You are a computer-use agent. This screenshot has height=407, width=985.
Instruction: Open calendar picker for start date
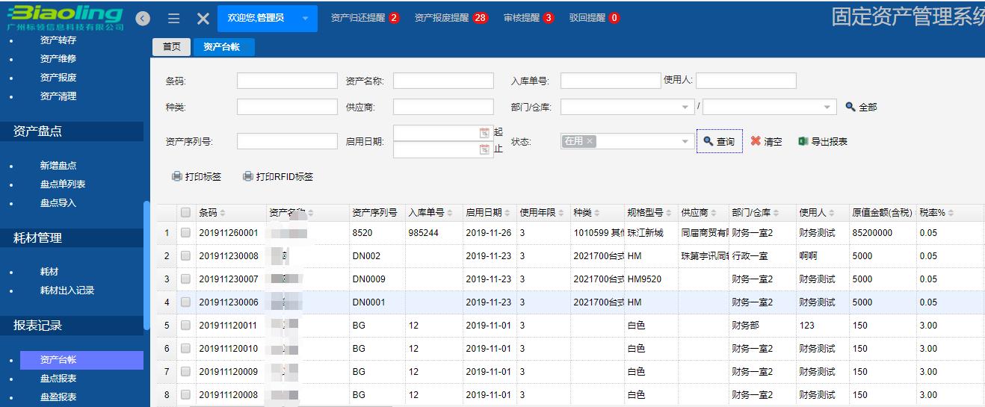(484, 133)
